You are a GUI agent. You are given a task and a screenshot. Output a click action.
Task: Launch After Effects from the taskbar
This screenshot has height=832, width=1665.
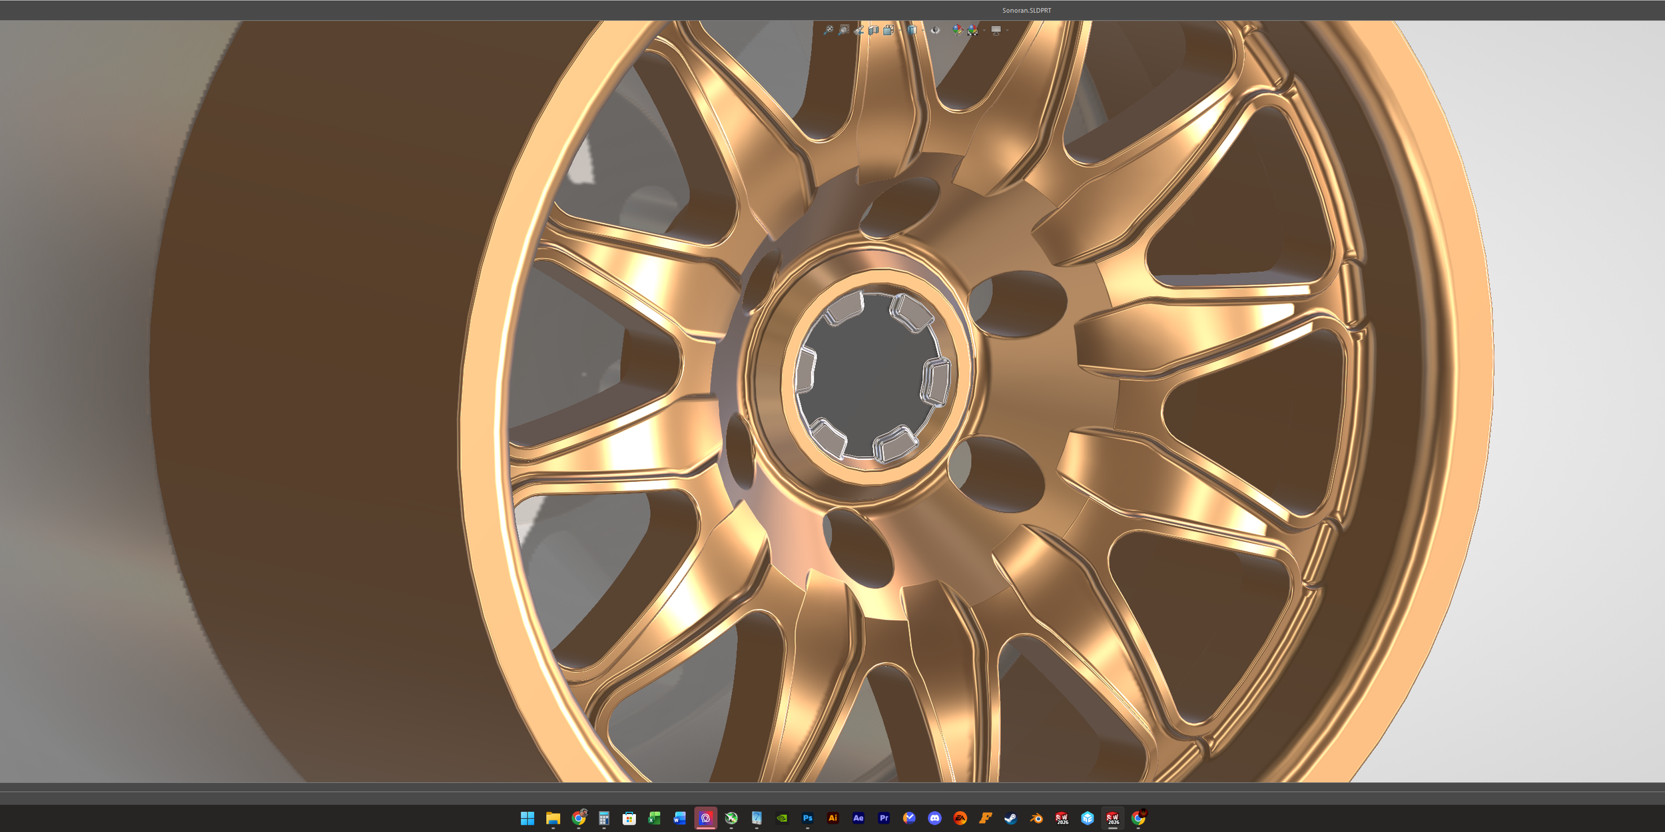(x=858, y=818)
